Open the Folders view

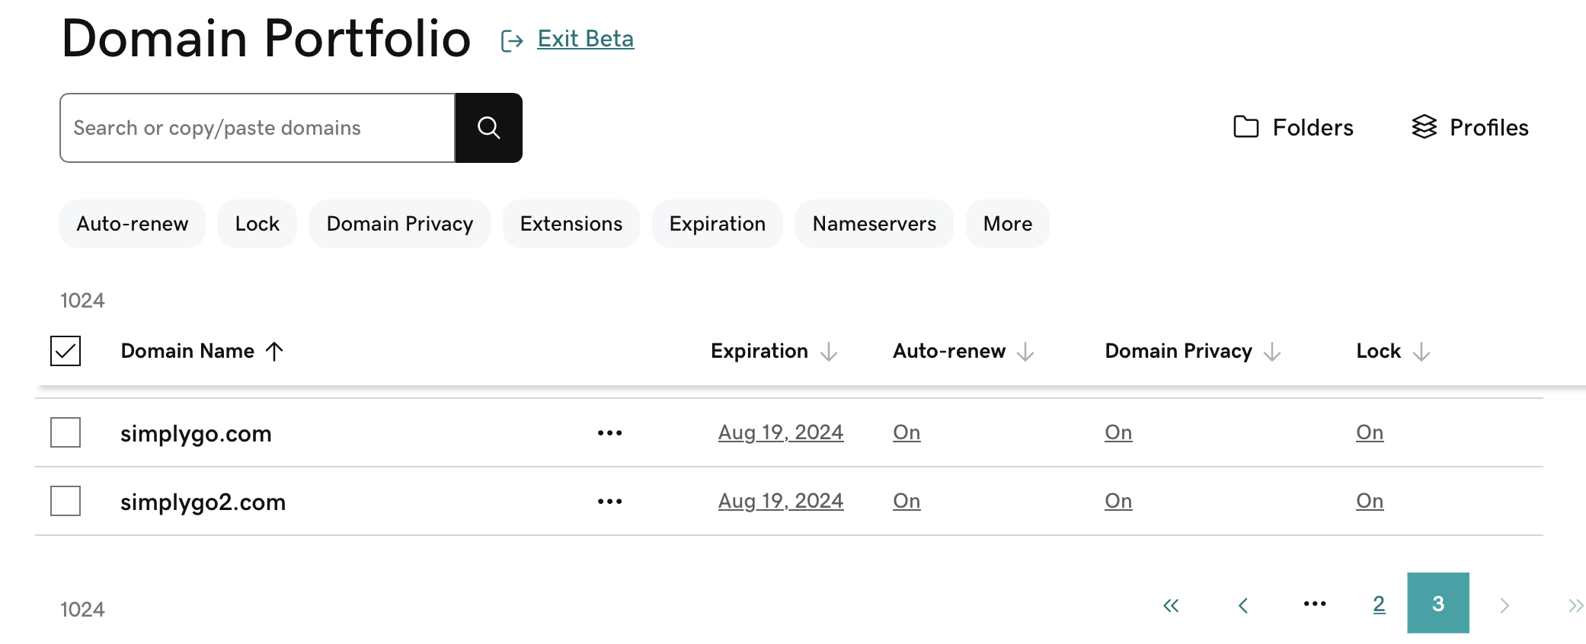(x=1293, y=127)
